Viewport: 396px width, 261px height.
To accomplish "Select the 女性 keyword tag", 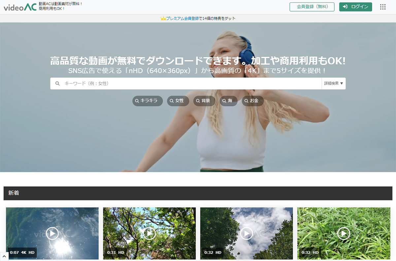I will pos(178,101).
